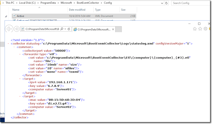Open a new blank IE tab
This screenshot has width=212, height=124.
point(119,30)
